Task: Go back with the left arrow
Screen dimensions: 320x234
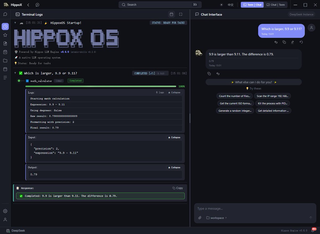Action: (x=28, y=5)
